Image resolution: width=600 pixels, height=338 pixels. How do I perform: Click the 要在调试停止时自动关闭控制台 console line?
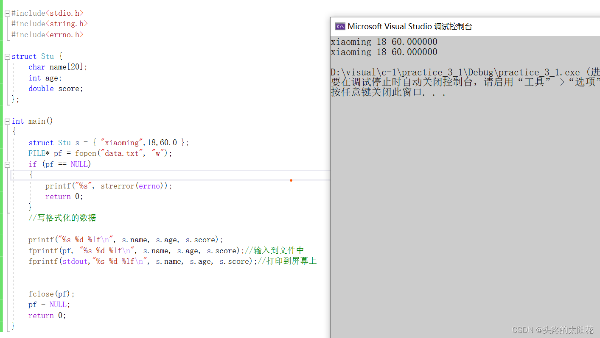pyautogui.click(x=465, y=82)
